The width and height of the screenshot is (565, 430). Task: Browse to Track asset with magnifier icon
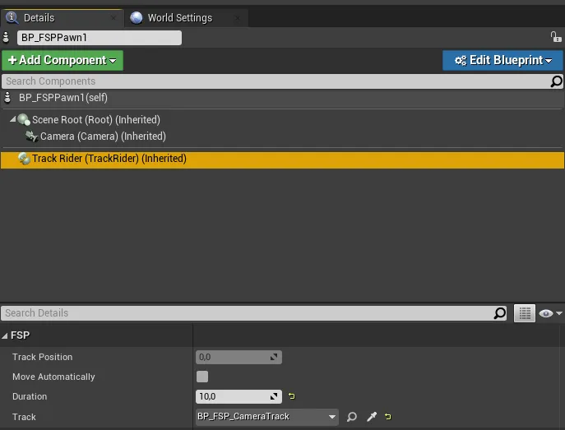tap(352, 417)
